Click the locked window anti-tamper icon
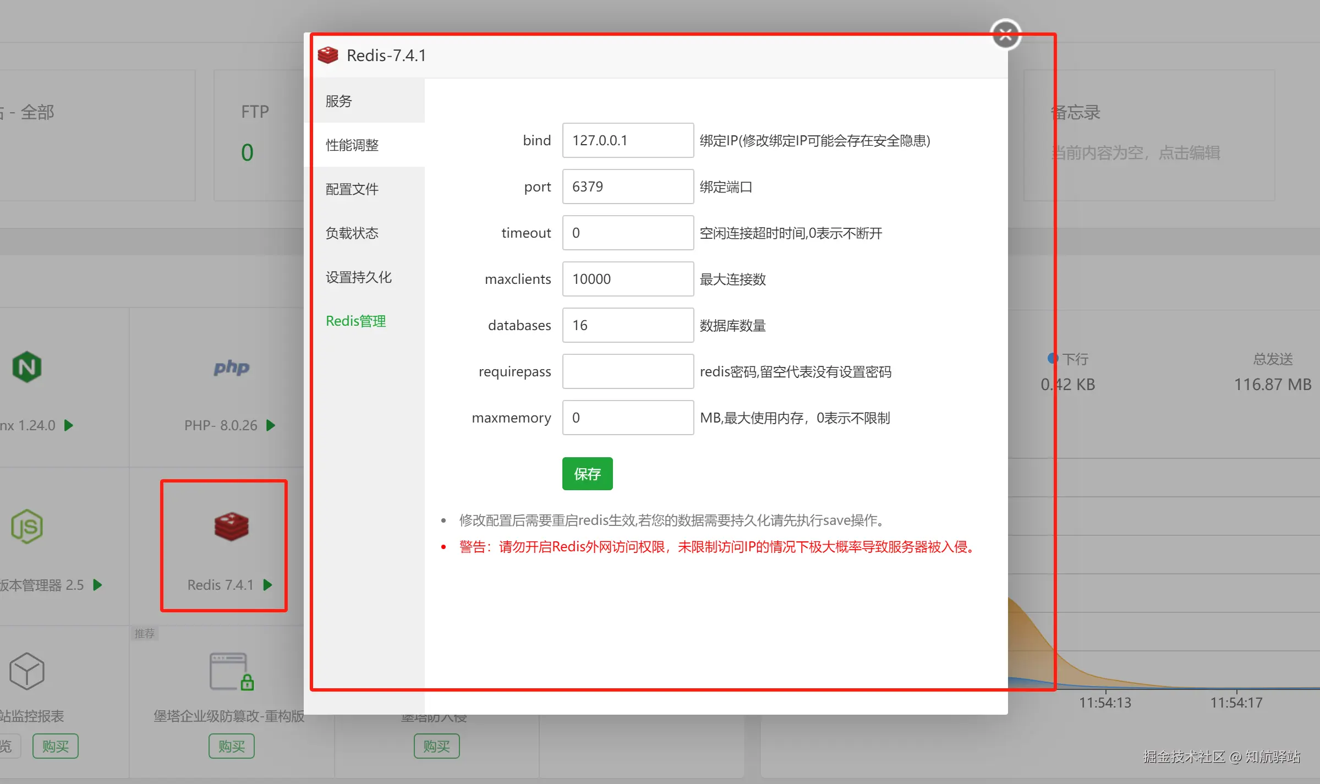Image resolution: width=1320 pixels, height=784 pixels. [232, 671]
